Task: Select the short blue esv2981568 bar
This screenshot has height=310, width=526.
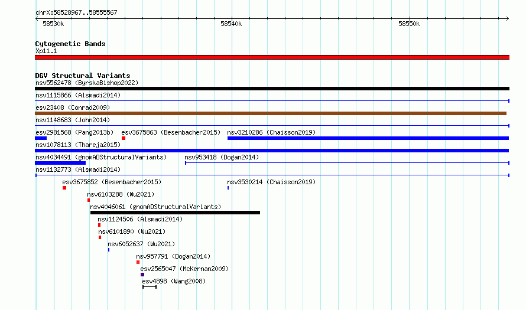Action: (41, 138)
